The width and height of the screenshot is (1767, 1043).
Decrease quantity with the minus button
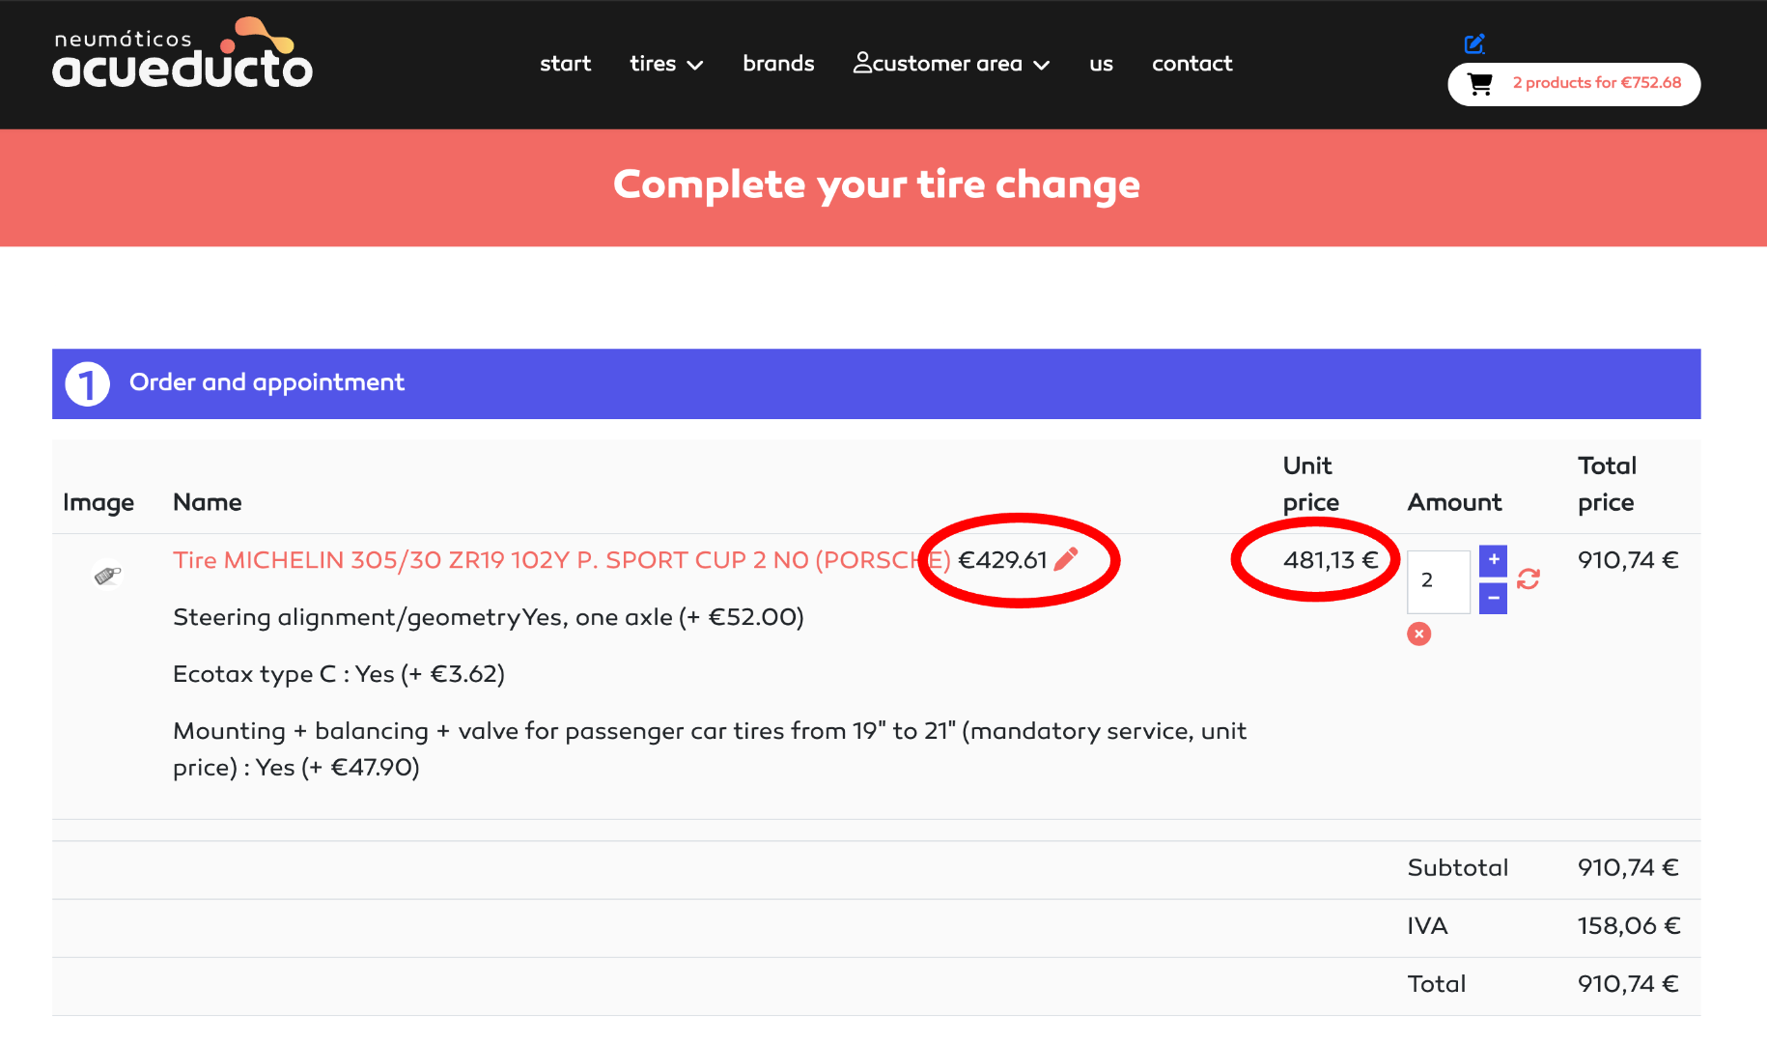point(1493,599)
